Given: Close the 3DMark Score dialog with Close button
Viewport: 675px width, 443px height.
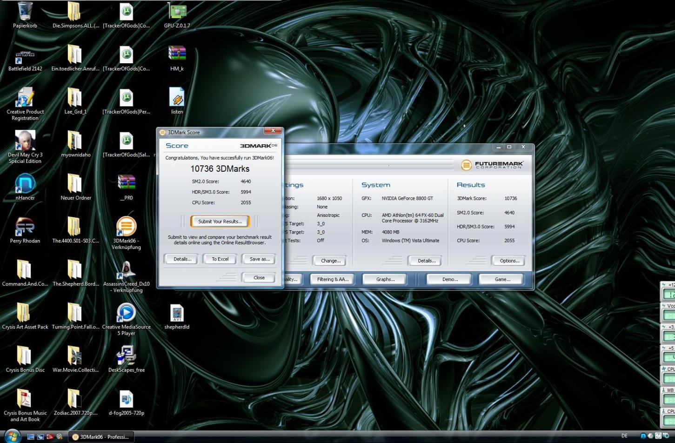Looking at the screenshot, I should (x=259, y=278).
